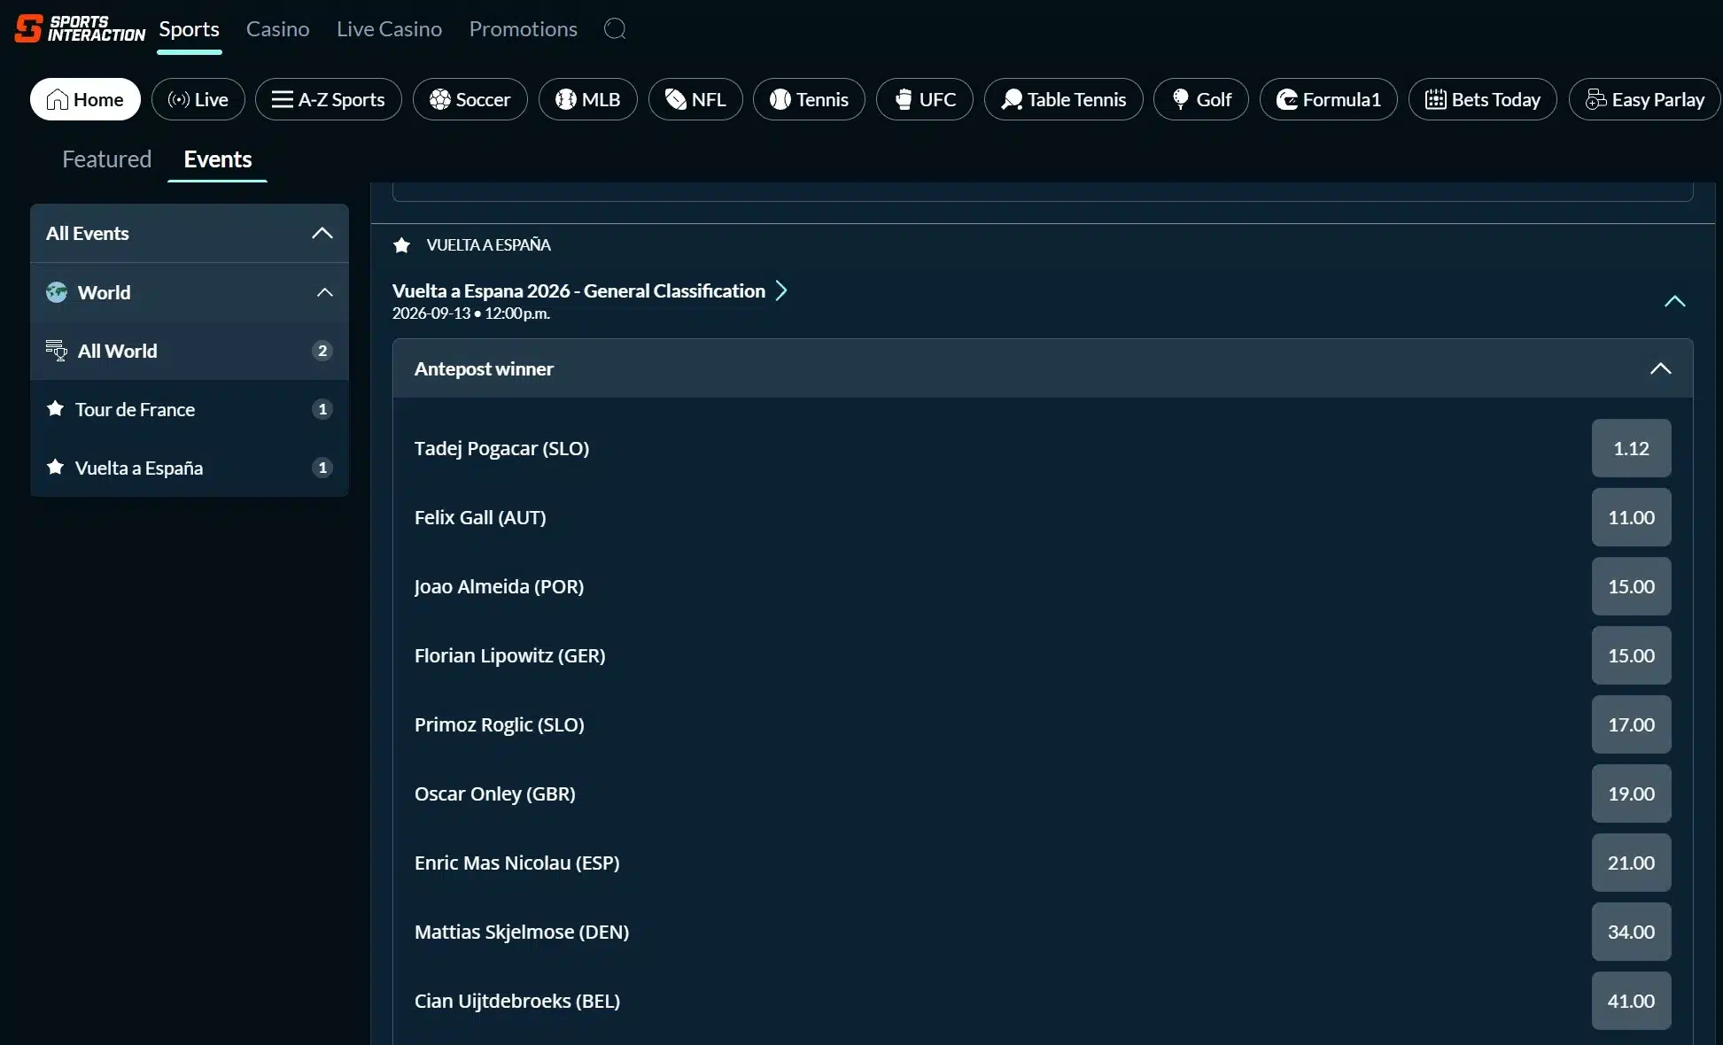Click the Table Tennis paddle icon
The image size is (1723, 1045).
[1012, 99]
